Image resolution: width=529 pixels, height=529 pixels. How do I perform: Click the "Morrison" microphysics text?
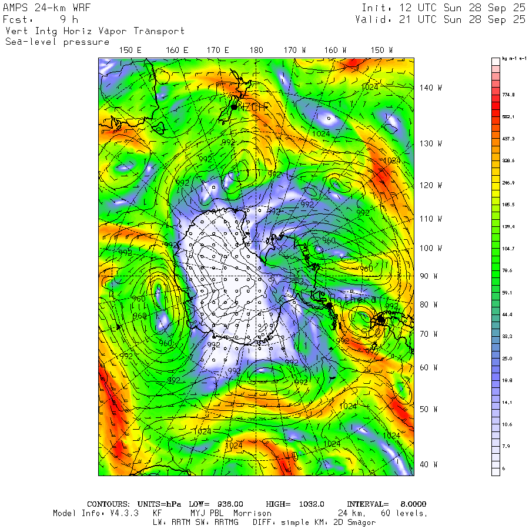point(252,513)
